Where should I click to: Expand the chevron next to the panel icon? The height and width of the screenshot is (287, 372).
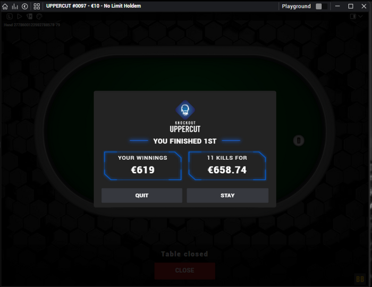coord(360,16)
